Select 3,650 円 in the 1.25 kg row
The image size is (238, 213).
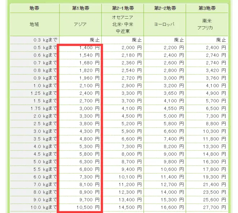coord(174,93)
